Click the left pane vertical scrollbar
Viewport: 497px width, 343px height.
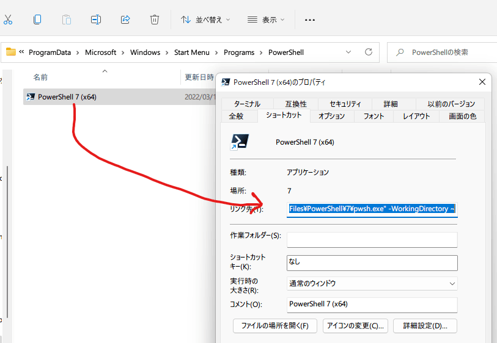point(7,242)
